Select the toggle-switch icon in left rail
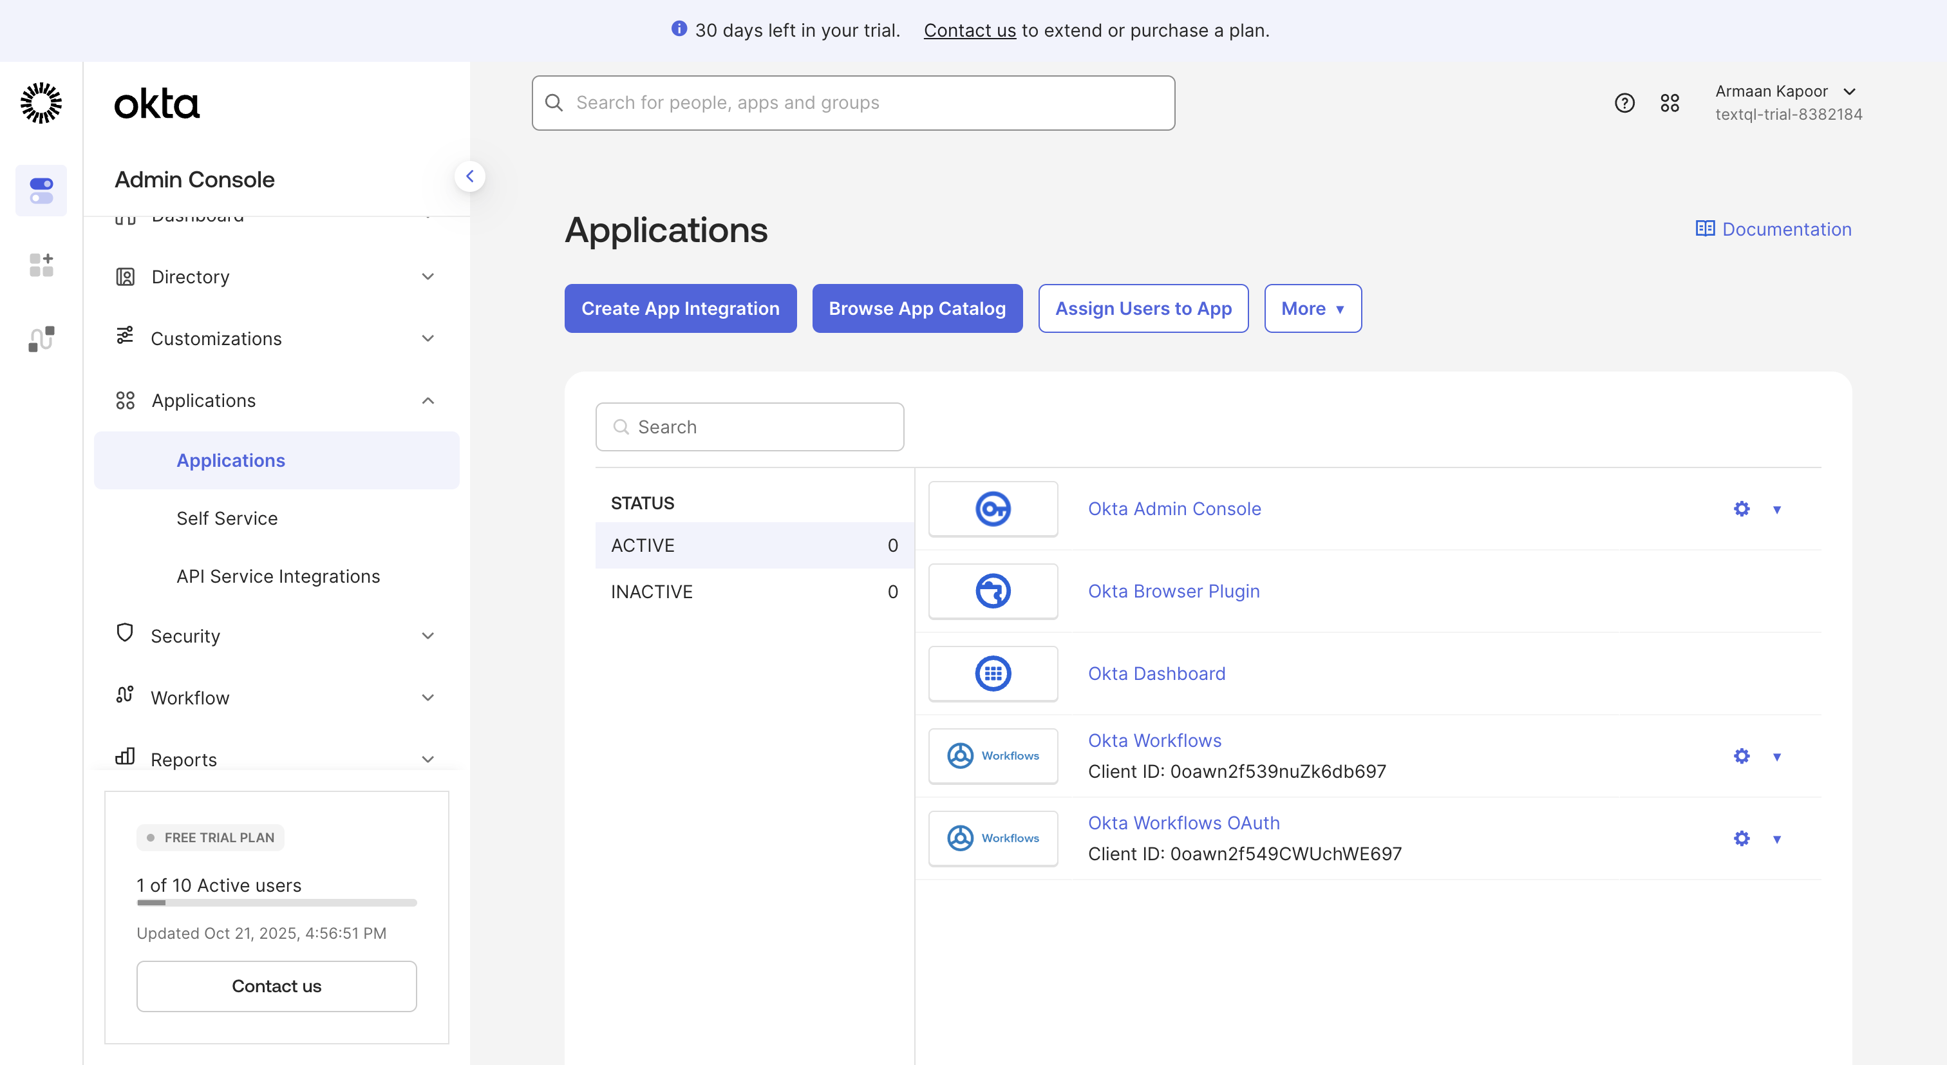1947x1065 pixels. click(41, 191)
